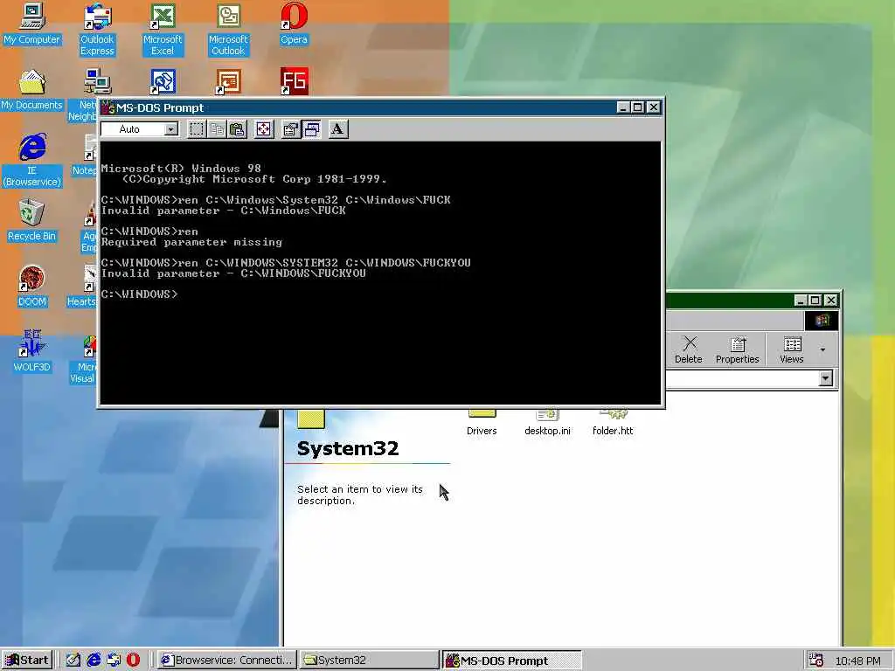Select the Opera desktop shortcut
This screenshot has width=895, height=671.
pyautogui.click(x=294, y=24)
